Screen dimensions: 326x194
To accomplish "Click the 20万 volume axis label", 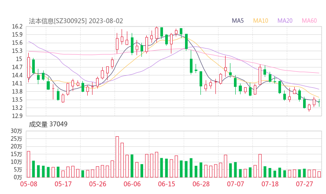I will 16,146.
